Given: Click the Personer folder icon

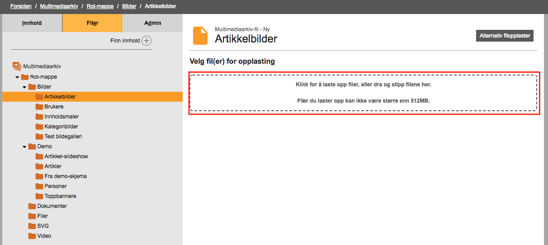Looking at the screenshot, I should [x=39, y=186].
